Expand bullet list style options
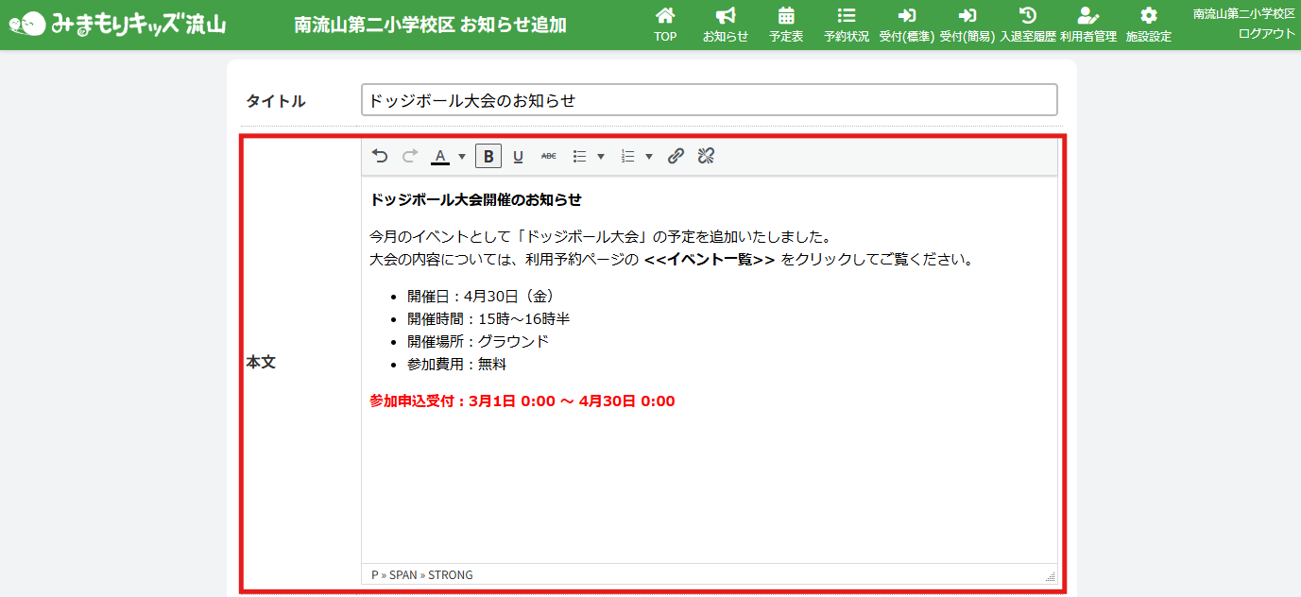 pos(601,156)
